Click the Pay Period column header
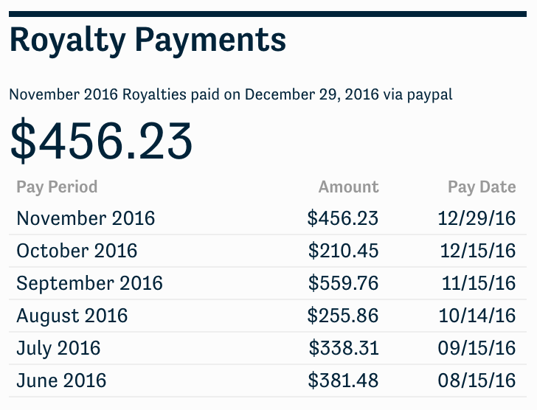The height and width of the screenshot is (410, 537). click(57, 187)
